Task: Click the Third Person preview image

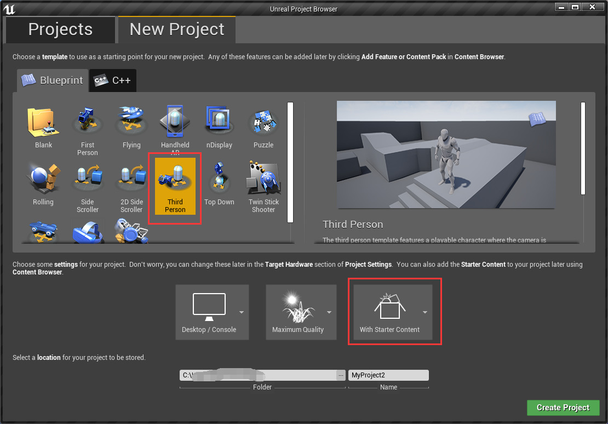Action: [446, 155]
